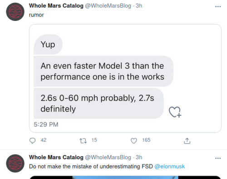Open the avatar of the second tweet
Screen dimensions: 227x179
coord(15,163)
